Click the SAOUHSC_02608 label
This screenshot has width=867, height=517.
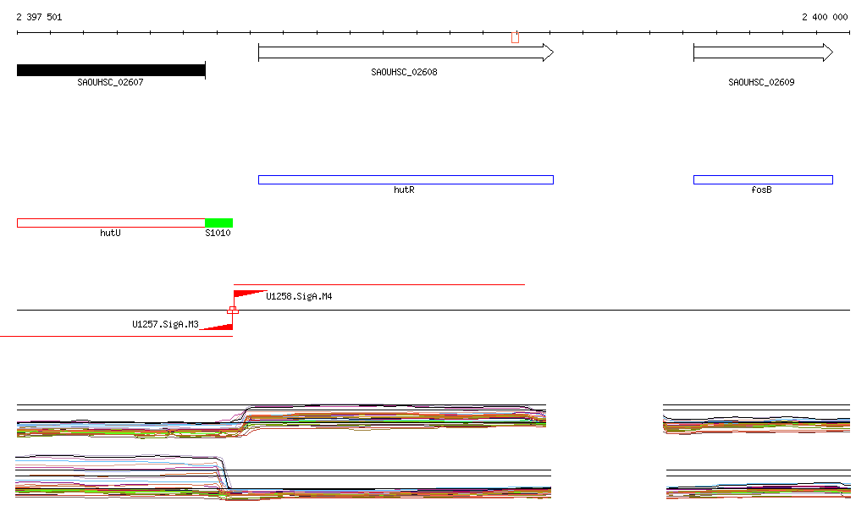click(x=404, y=73)
